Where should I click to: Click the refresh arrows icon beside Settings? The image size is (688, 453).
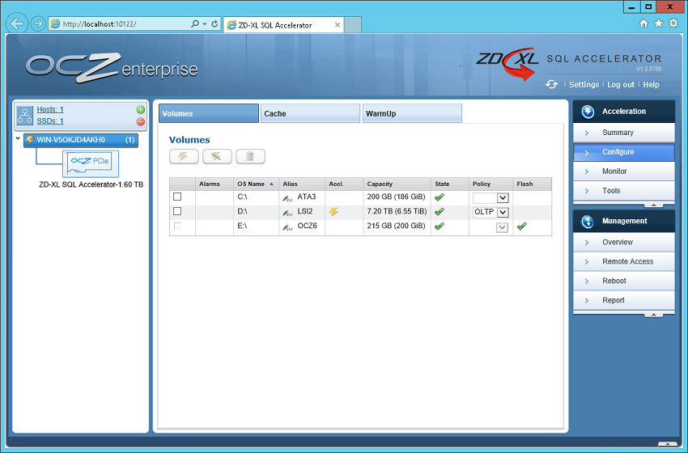(551, 84)
